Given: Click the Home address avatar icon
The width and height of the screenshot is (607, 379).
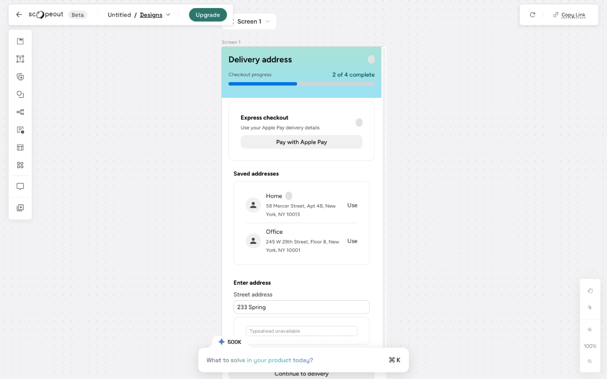Looking at the screenshot, I should 253,205.
